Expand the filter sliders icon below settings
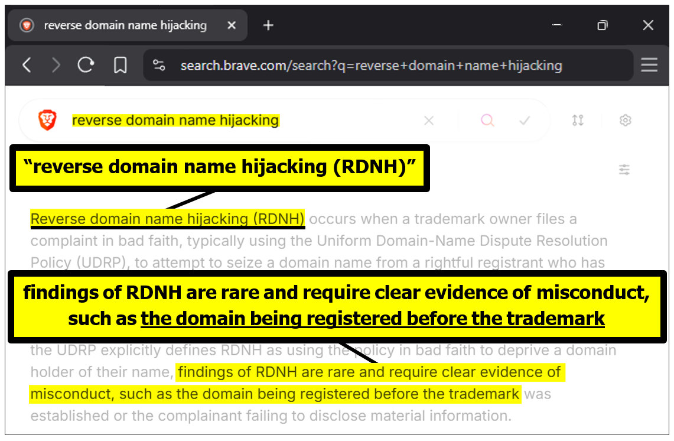This screenshot has height=441, width=674. (x=624, y=170)
